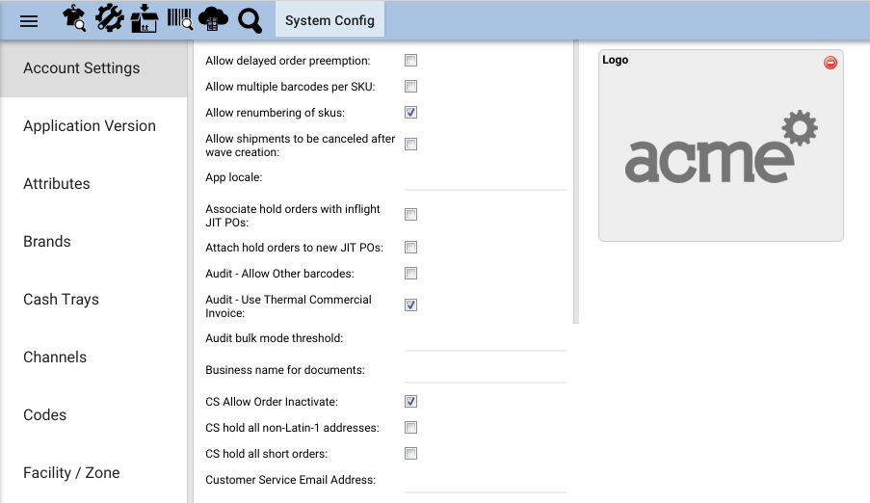Check Allow multiple barcodes per SKU

(410, 87)
